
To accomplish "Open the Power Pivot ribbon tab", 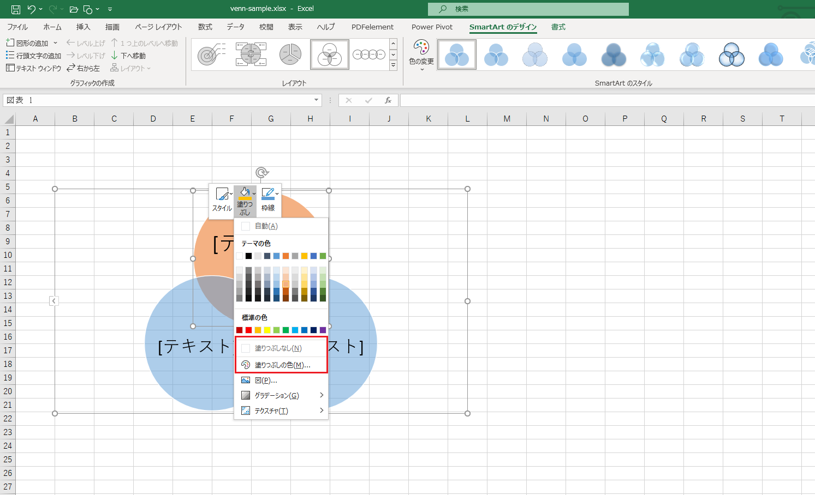I will point(431,27).
